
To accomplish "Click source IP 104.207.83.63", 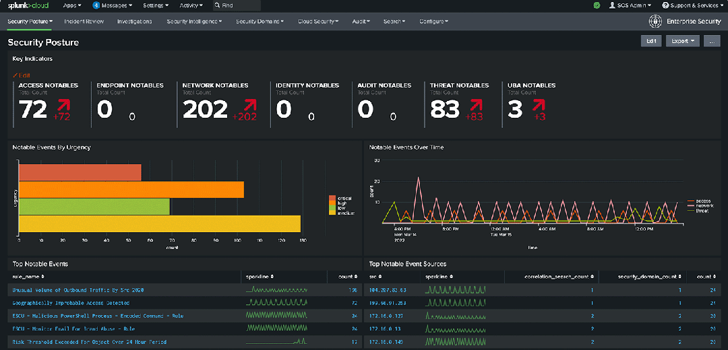I will click(x=388, y=290).
